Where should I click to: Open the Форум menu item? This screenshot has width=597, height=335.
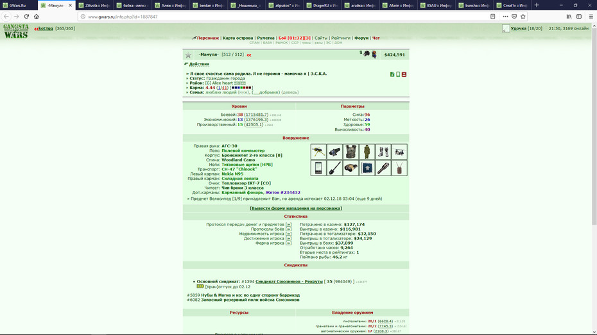coord(361,38)
